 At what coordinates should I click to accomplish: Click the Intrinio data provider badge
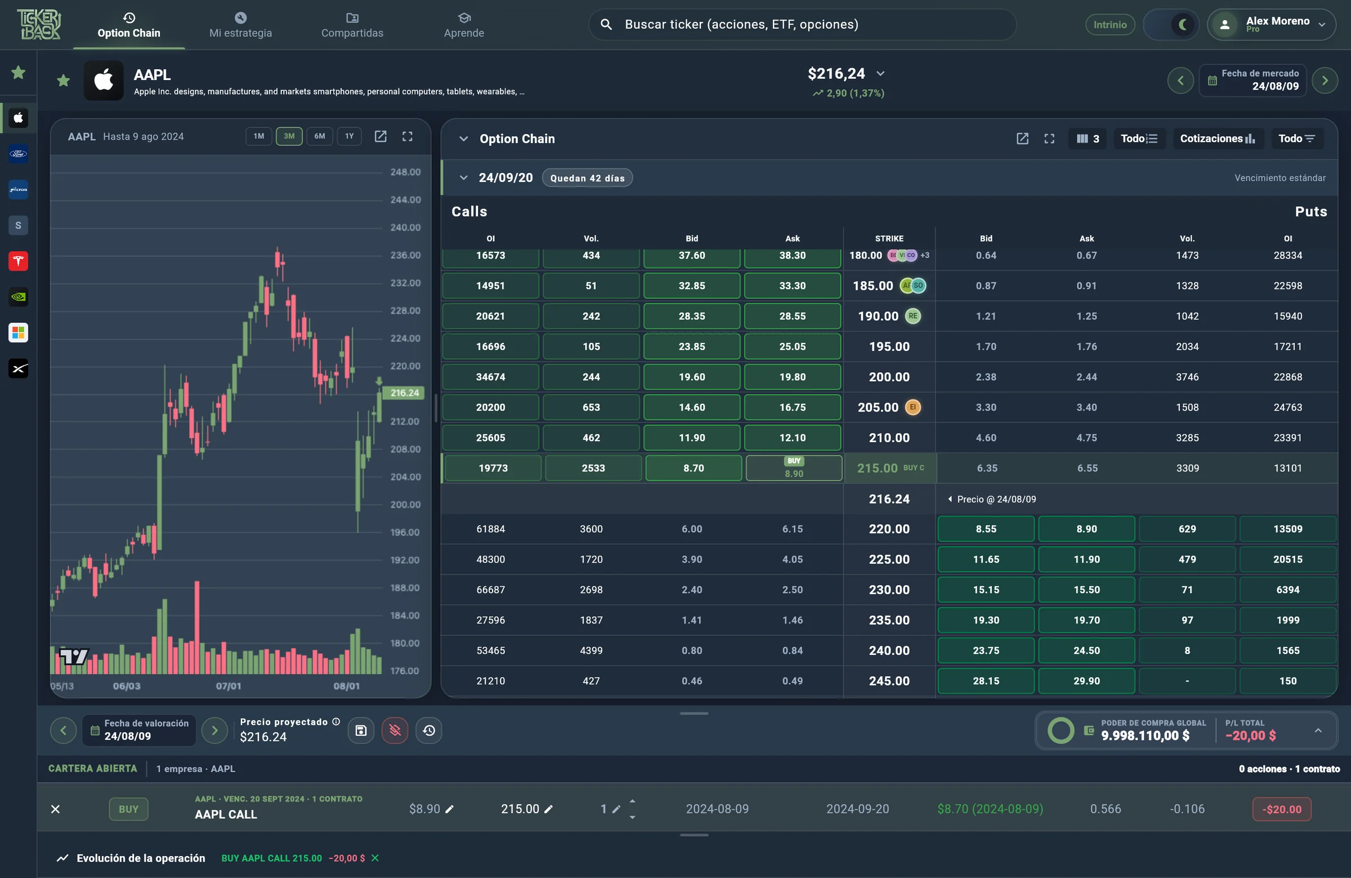pos(1110,24)
